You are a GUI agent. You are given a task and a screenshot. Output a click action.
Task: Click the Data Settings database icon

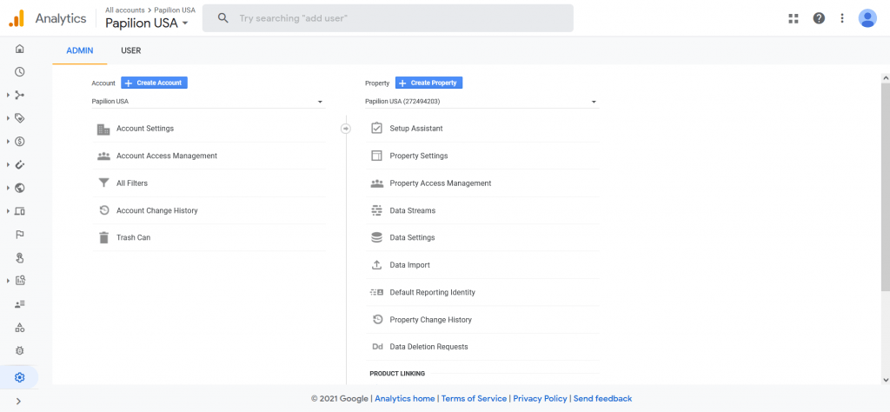click(x=377, y=238)
